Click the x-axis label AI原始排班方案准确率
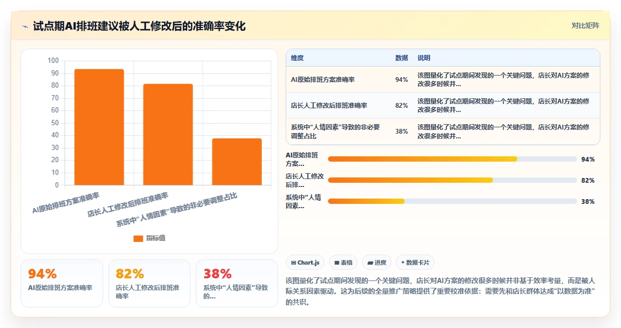The image size is (621, 328). (x=66, y=203)
